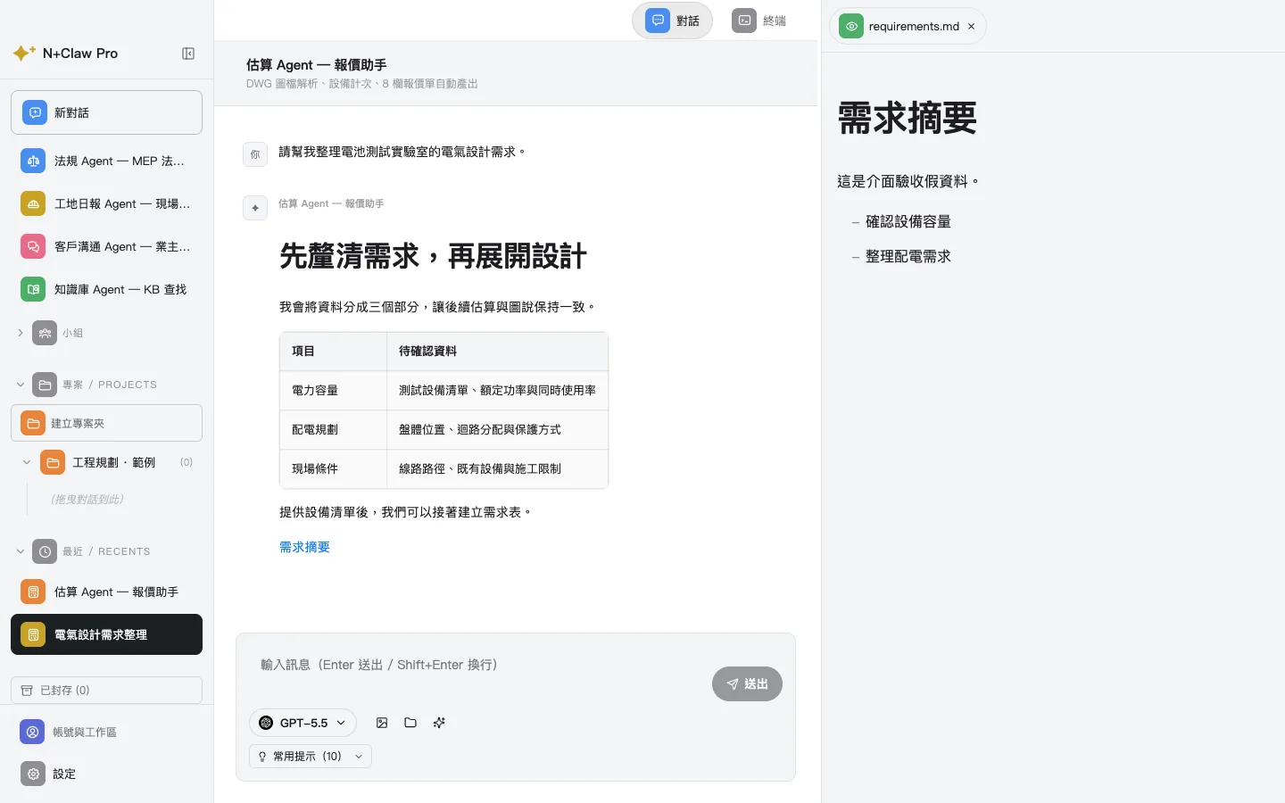Click list item 確認設備容量 in preview
1285x803 pixels.
coord(908,221)
